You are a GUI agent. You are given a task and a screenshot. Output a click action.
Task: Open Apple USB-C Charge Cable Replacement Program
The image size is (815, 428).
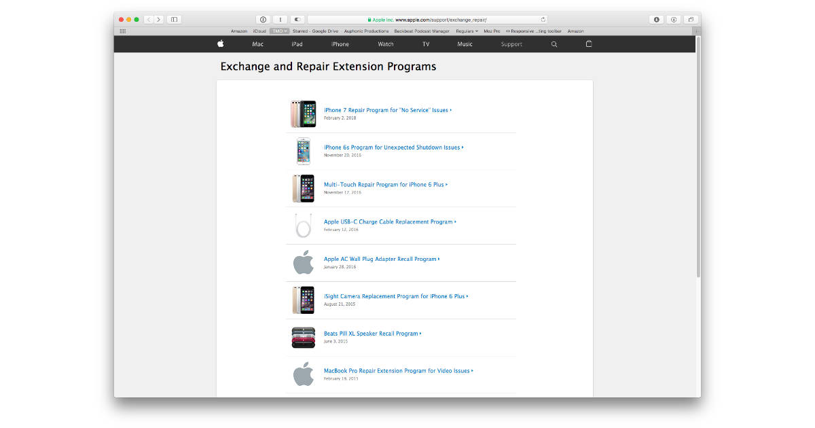390,222
